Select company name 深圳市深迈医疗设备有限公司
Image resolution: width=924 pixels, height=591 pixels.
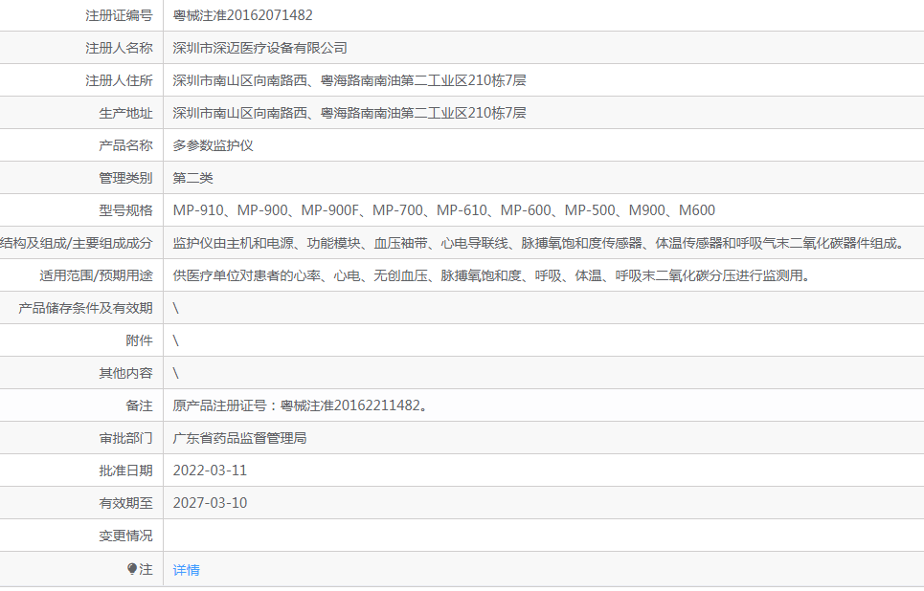[x=259, y=48]
